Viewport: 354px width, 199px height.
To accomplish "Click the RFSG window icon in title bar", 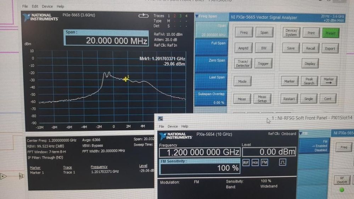I will pos(160,119).
